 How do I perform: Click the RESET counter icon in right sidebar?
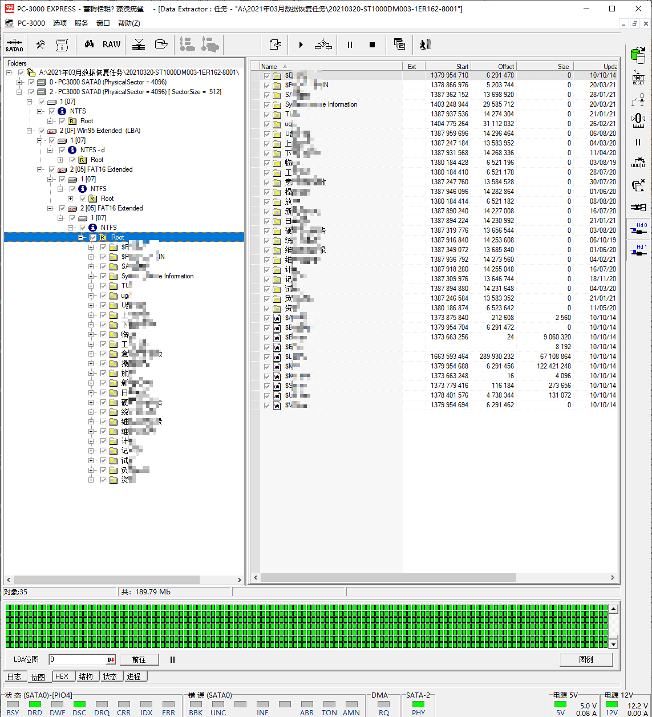pos(638,78)
